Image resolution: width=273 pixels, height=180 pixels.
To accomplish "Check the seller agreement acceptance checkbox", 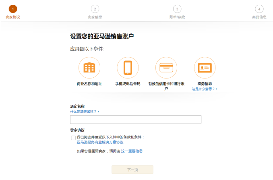I will [x=73, y=138].
